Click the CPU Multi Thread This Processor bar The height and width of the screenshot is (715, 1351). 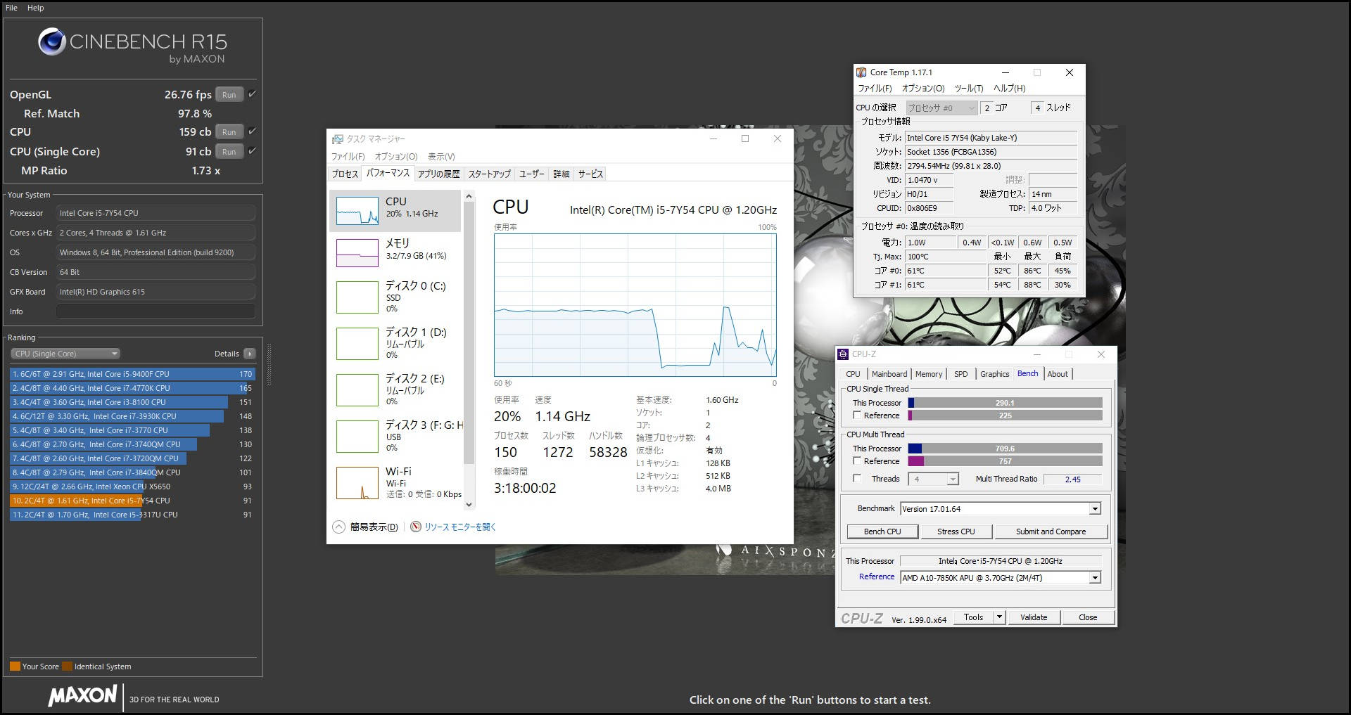click(x=1005, y=449)
